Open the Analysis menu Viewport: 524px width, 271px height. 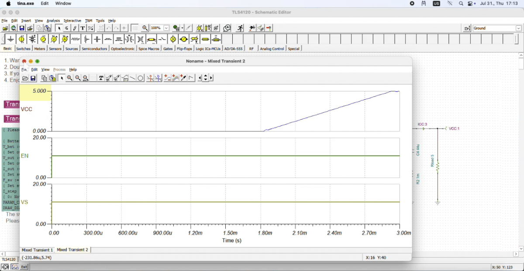(53, 21)
